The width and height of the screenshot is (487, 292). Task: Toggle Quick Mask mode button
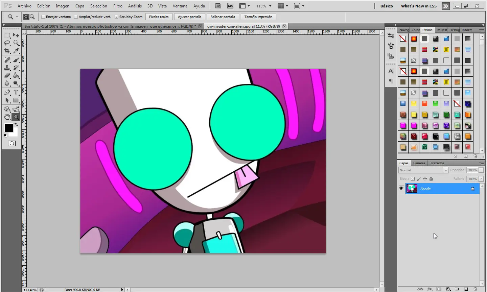(x=11, y=143)
